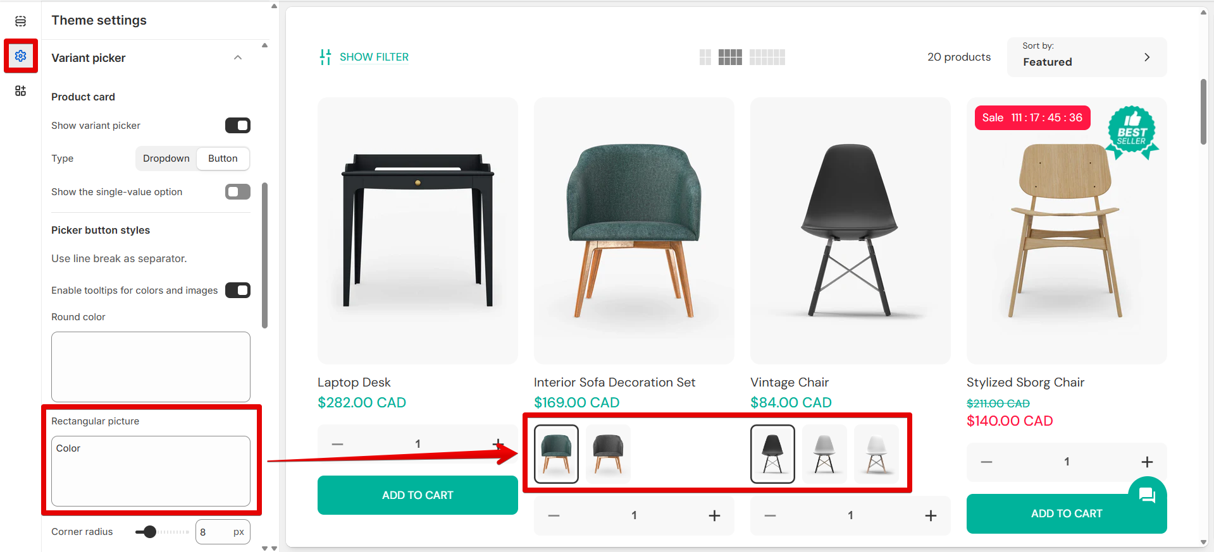Open the Sections panel icon in sidebar
The height and width of the screenshot is (552, 1214).
point(20,21)
